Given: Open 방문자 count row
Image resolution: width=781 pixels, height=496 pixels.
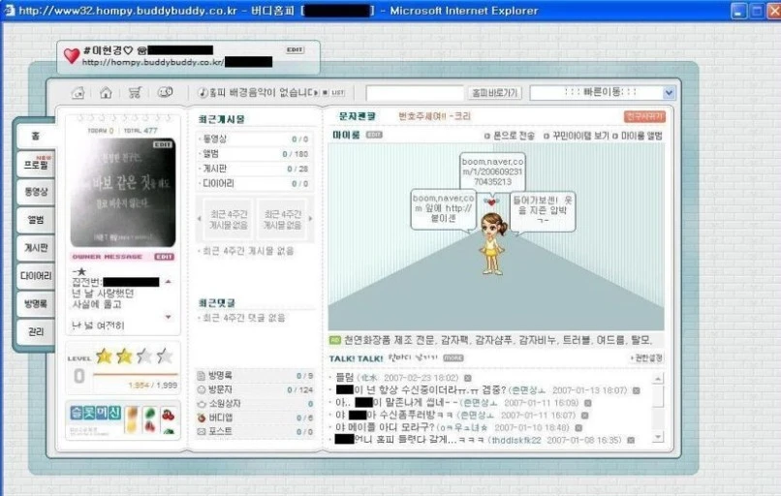Looking at the screenshot, I should (255, 389).
